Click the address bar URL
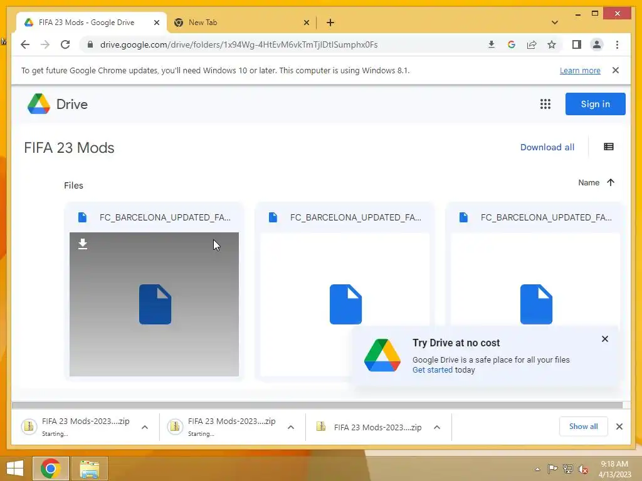Screen dimensions: 642x481 [x=239, y=44]
